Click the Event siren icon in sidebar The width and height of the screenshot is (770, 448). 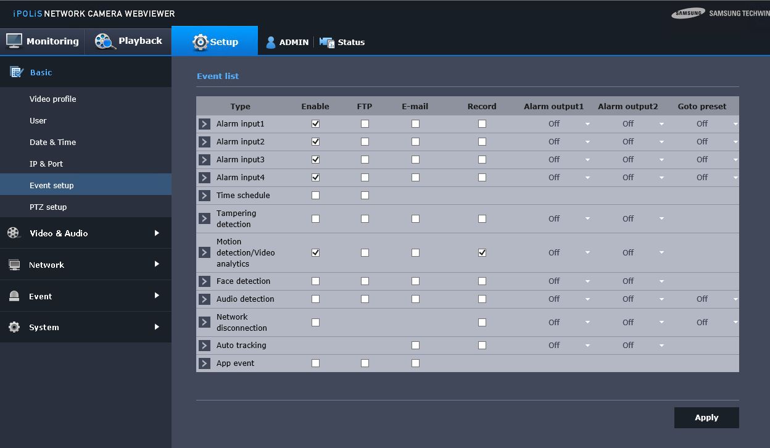coord(14,296)
